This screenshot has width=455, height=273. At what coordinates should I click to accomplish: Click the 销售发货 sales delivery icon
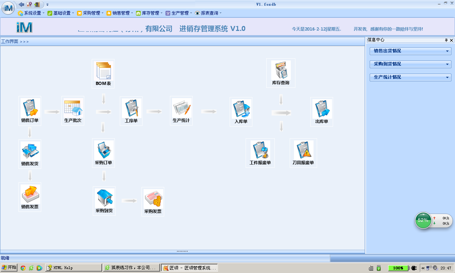[x=30, y=152]
